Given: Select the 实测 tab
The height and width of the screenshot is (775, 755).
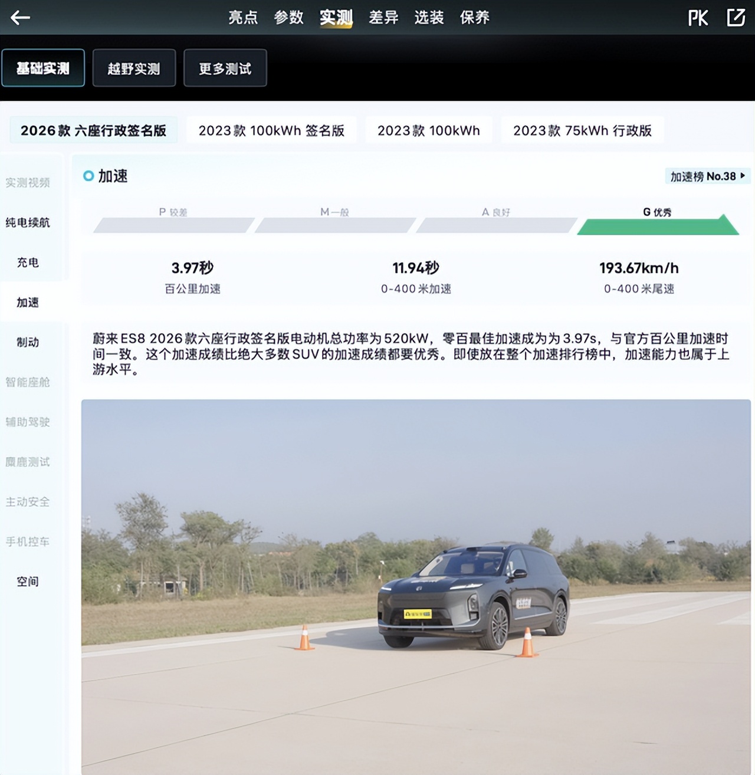Looking at the screenshot, I should pyautogui.click(x=336, y=18).
